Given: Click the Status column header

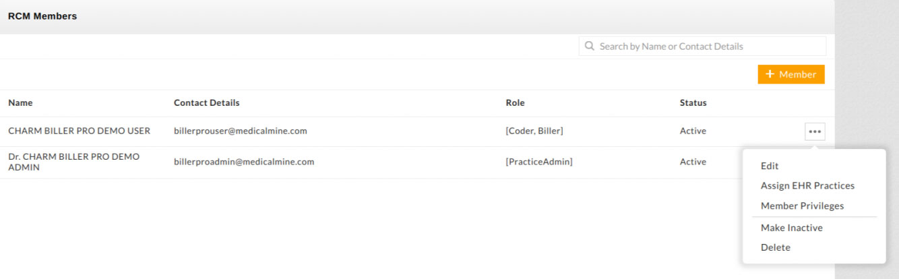Looking at the screenshot, I should [x=693, y=103].
